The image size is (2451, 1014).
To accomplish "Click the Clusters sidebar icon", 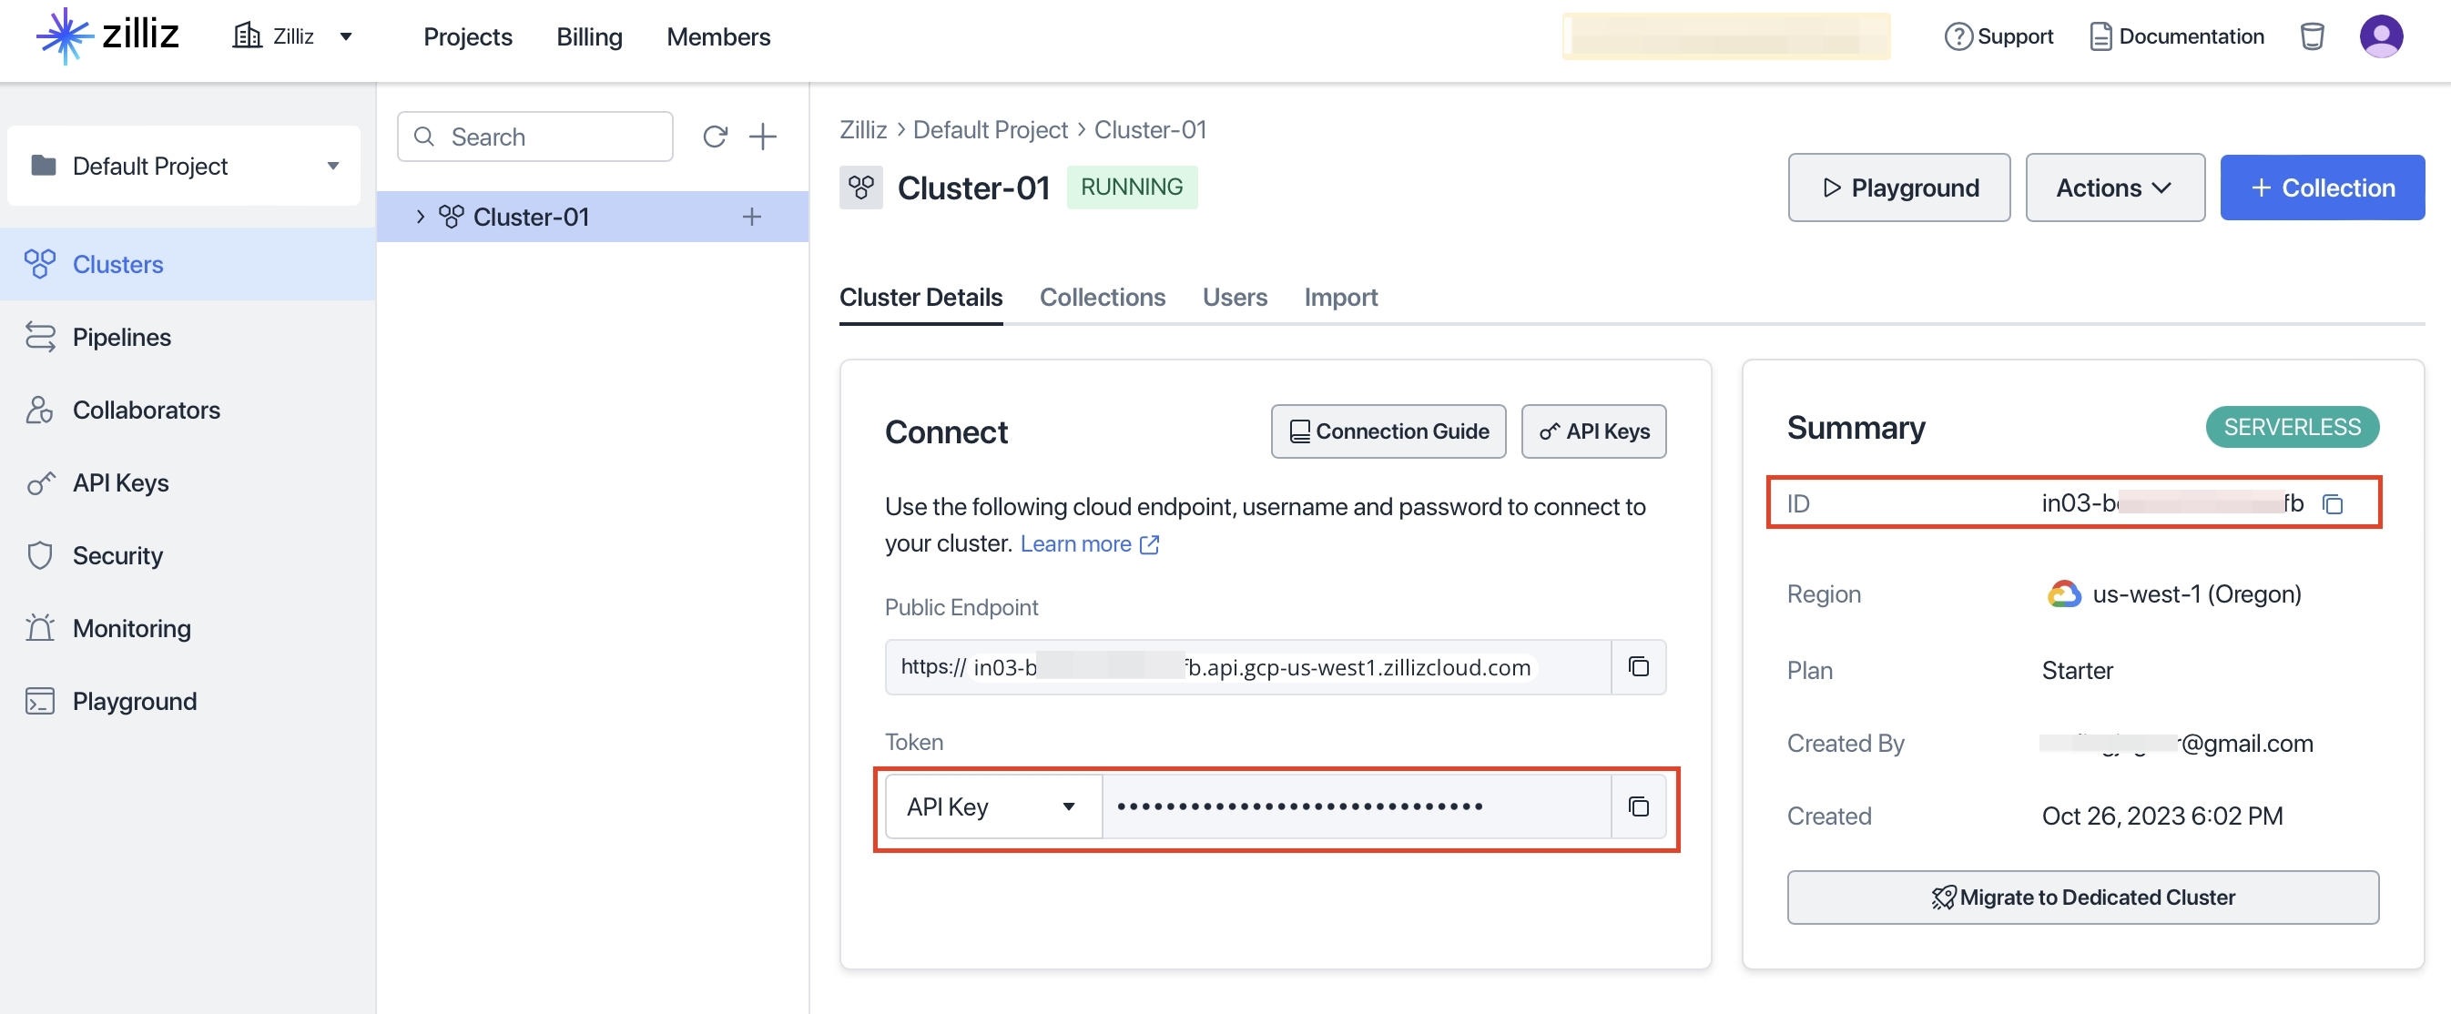I will point(42,262).
